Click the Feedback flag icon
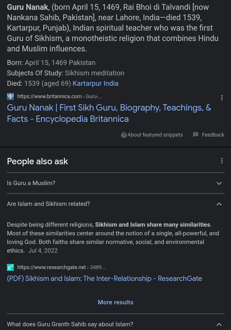Image resolution: width=231 pixels, height=330 pixels. tap(195, 135)
